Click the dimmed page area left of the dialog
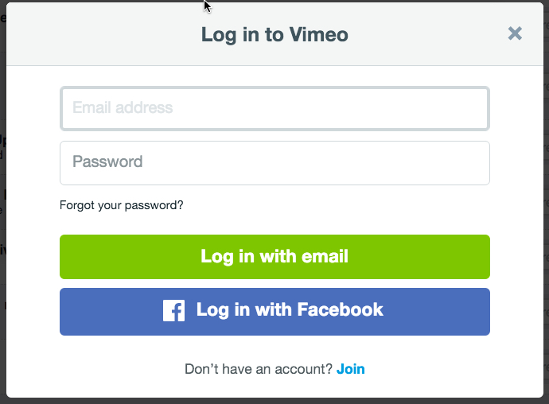This screenshot has height=404, width=549. (2, 239)
